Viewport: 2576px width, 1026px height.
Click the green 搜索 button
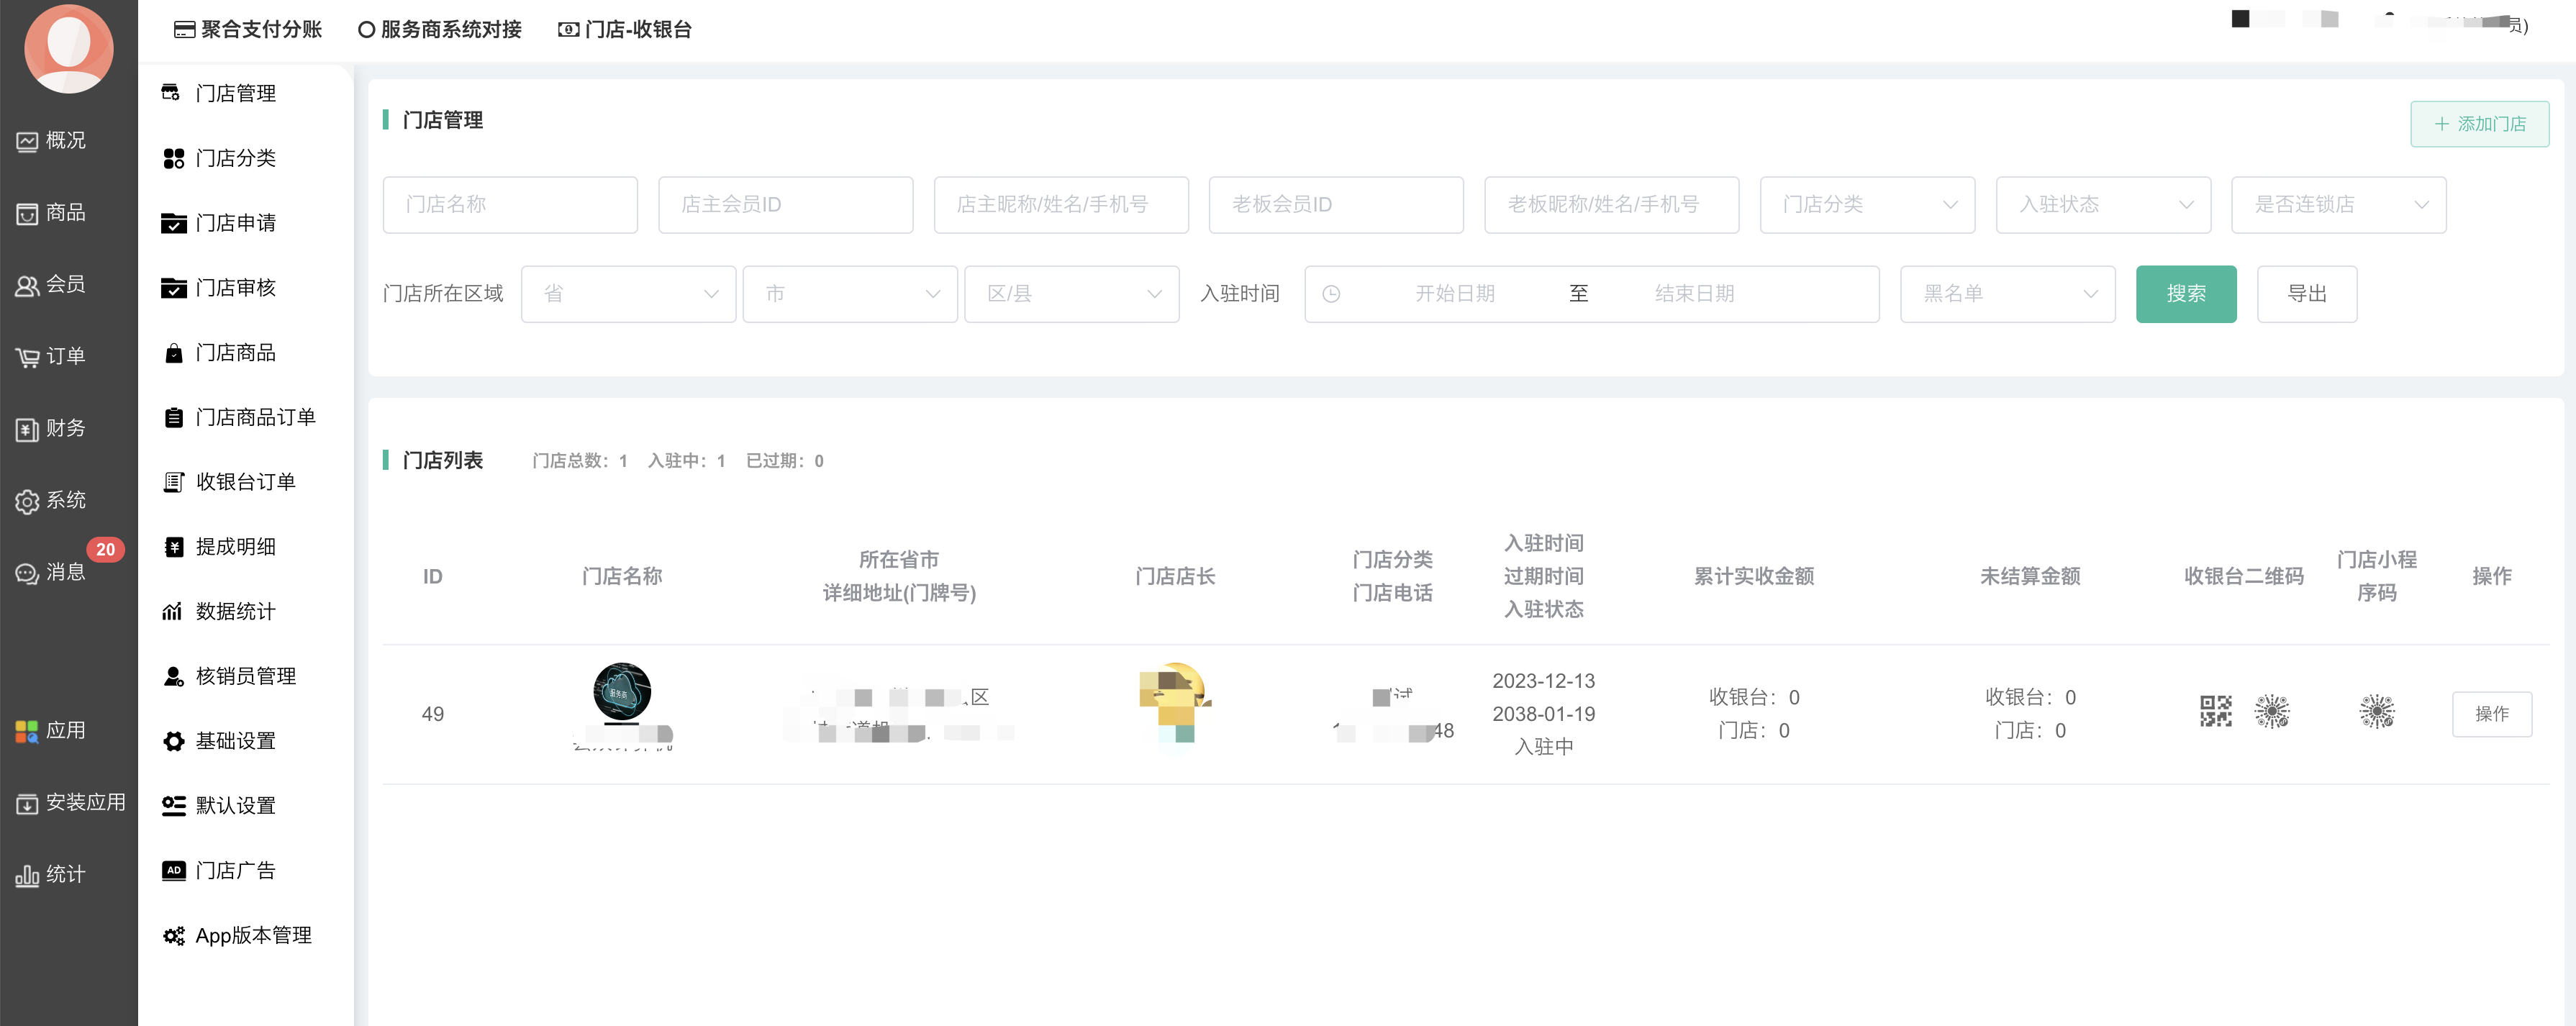(2185, 294)
